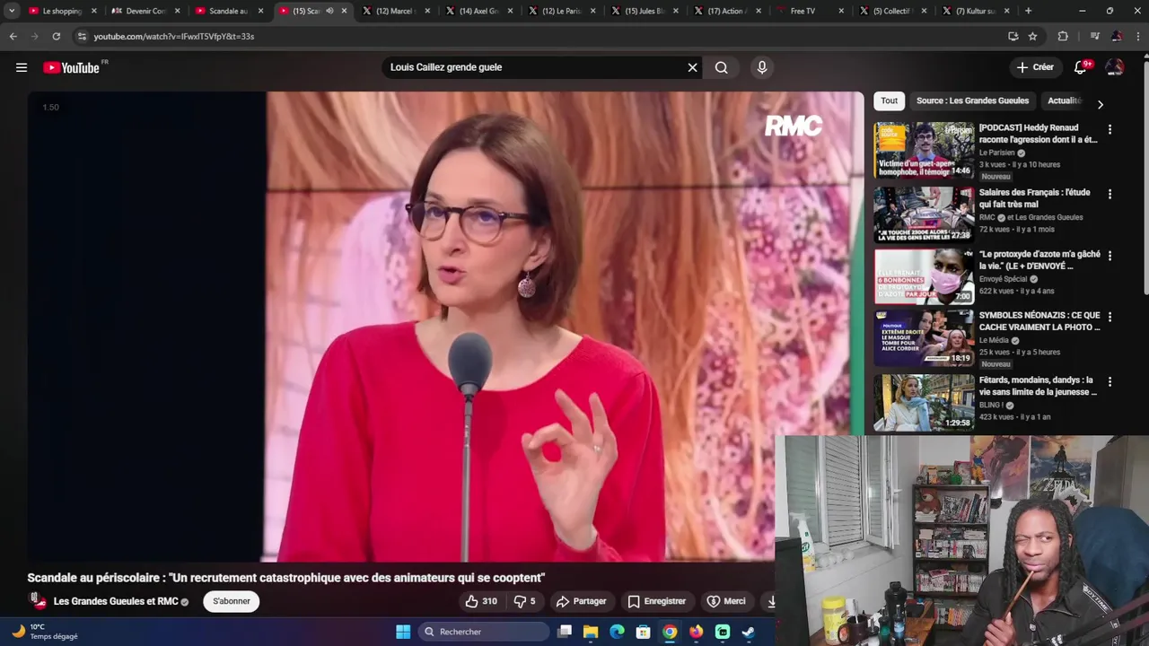Click the 'Envoyé Spécial' channel name
Screen dimensions: 1149x646
click(1004, 279)
